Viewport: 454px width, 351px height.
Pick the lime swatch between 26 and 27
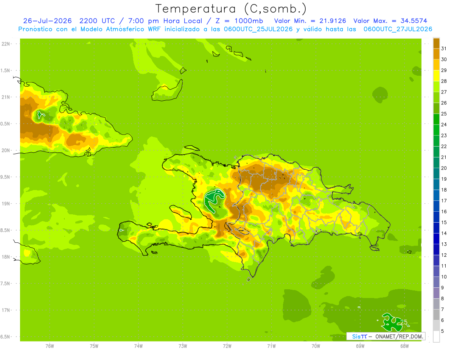(x=436, y=97)
